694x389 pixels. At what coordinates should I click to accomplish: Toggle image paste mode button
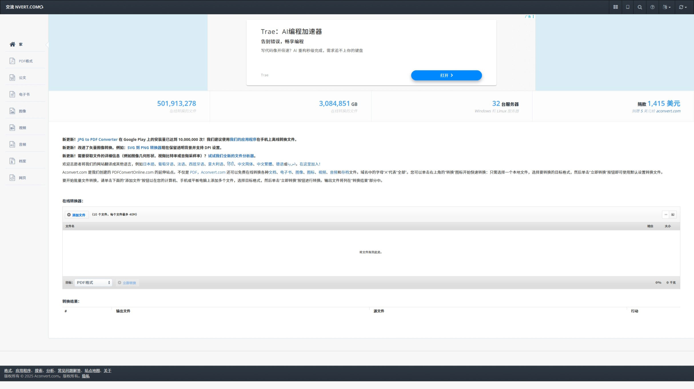(673, 214)
